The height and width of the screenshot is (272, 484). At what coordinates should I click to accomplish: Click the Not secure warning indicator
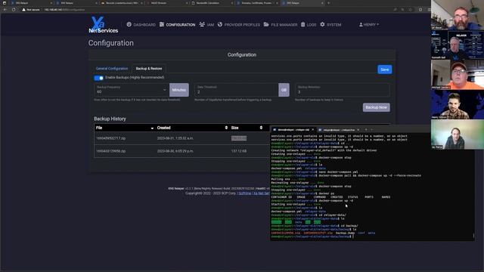(31, 10)
